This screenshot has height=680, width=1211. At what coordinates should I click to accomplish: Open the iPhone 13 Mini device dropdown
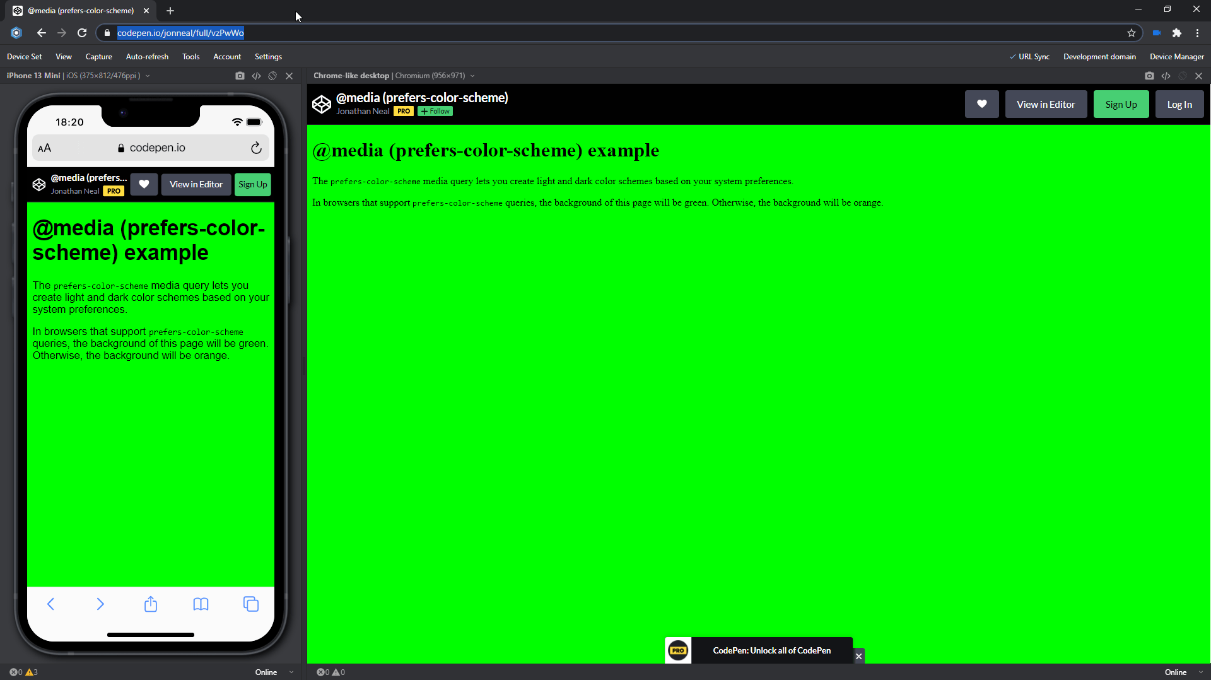148,76
